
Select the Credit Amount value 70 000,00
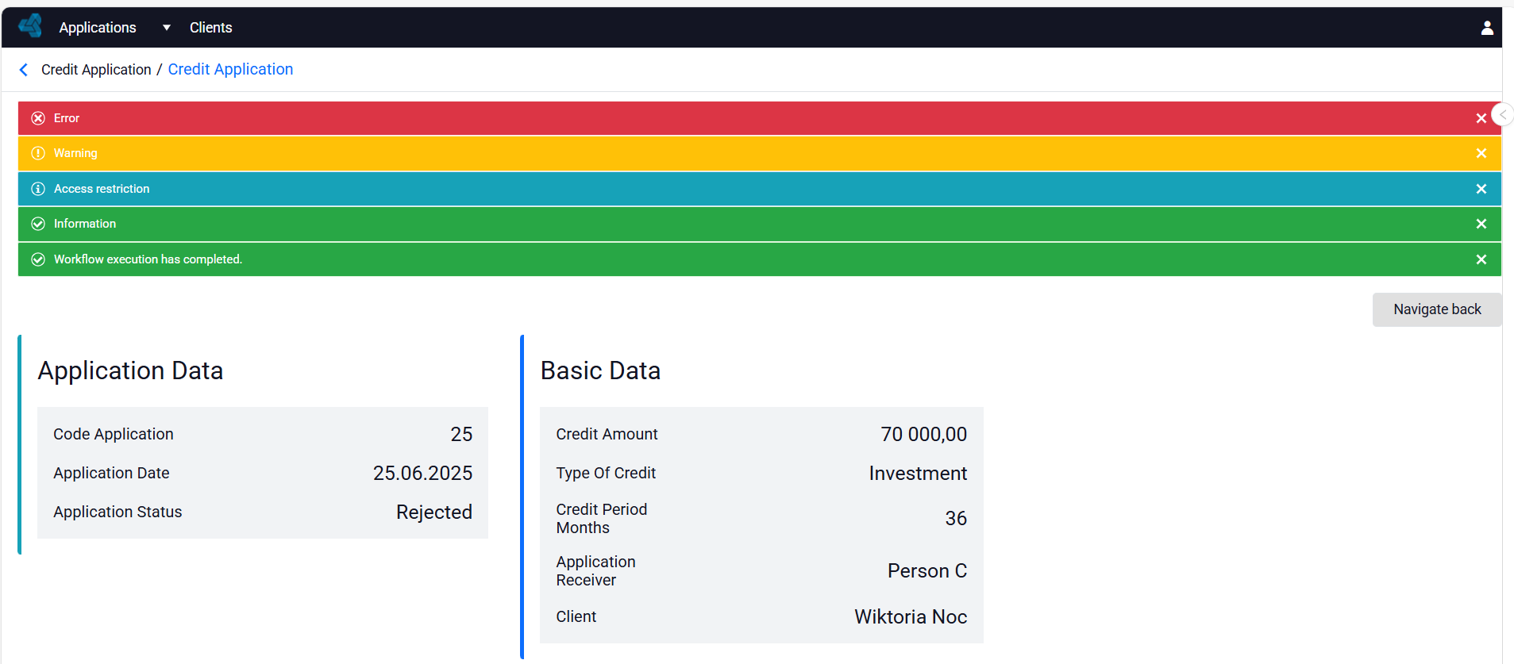click(924, 435)
